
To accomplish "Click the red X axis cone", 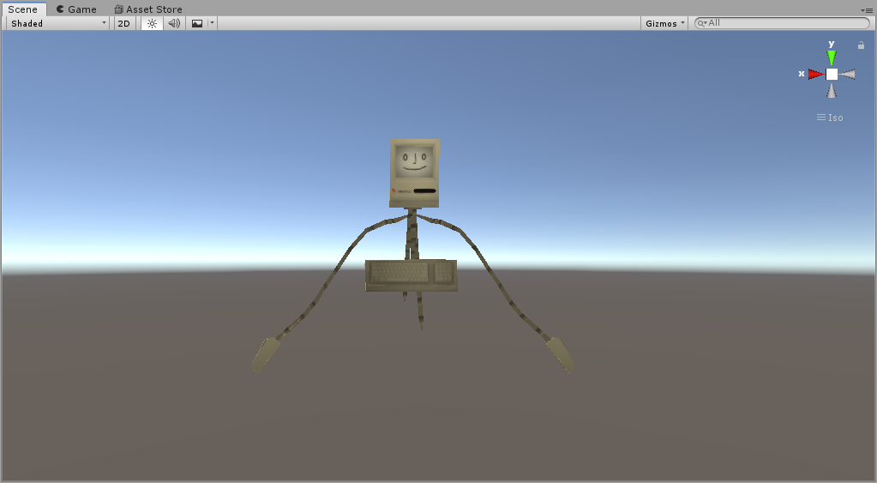I will coord(816,74).
